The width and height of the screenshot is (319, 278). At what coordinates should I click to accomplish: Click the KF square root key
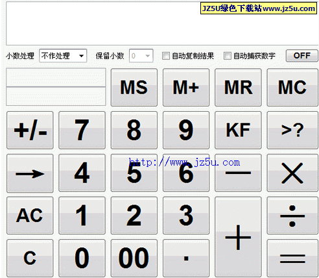(x=238, y=130)
